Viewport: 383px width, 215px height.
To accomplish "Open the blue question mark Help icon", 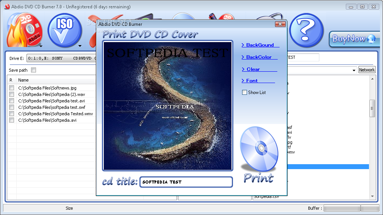I will tap(306, 30).
